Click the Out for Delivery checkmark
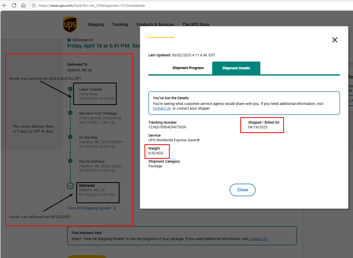This screenshot has width=353, height=258. click(70, 161)
